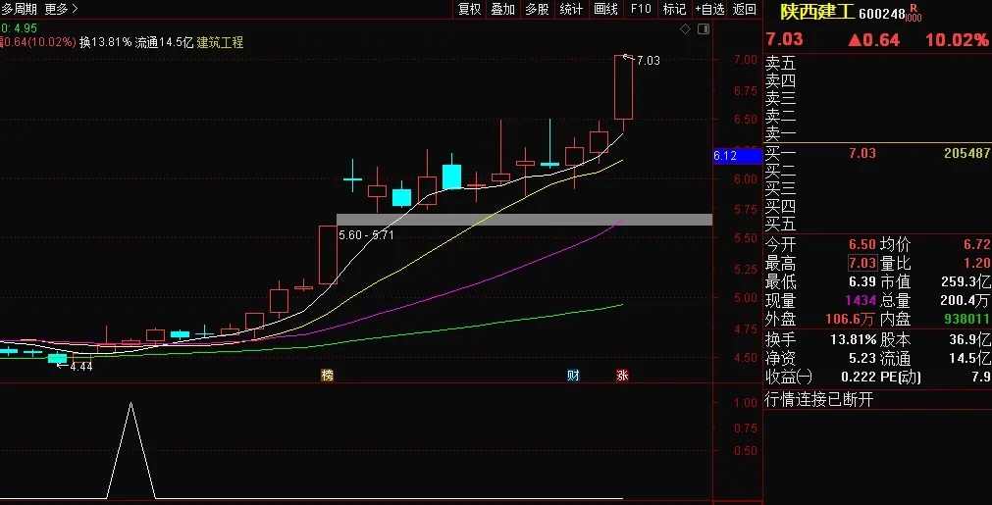Open the 标记 marker tool
992x505 pixels.
point(674,9)
